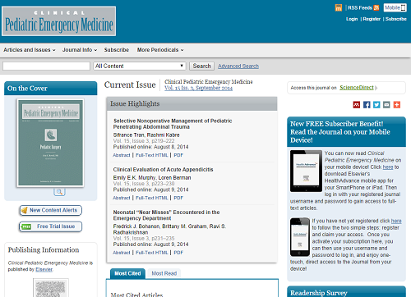This screenshot has height=297, width=411.
Task: Share via the Facebook icon
Action: (x=367, y=105)
